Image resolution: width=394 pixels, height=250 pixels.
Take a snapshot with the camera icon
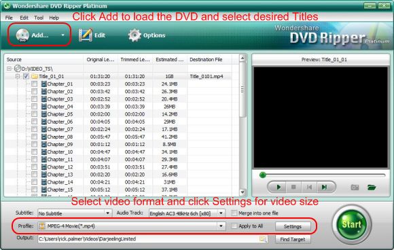click(x=355, y=187)
